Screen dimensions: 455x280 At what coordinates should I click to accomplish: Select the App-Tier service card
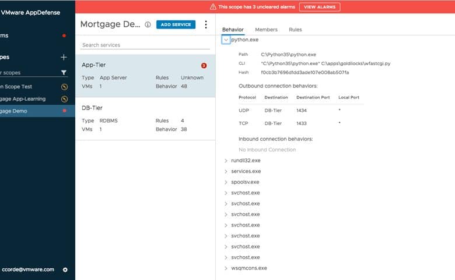point(145,76)
